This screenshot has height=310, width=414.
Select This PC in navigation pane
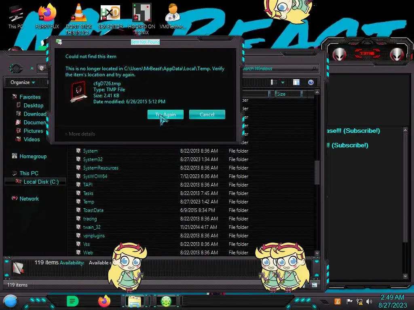coord(29,173)
